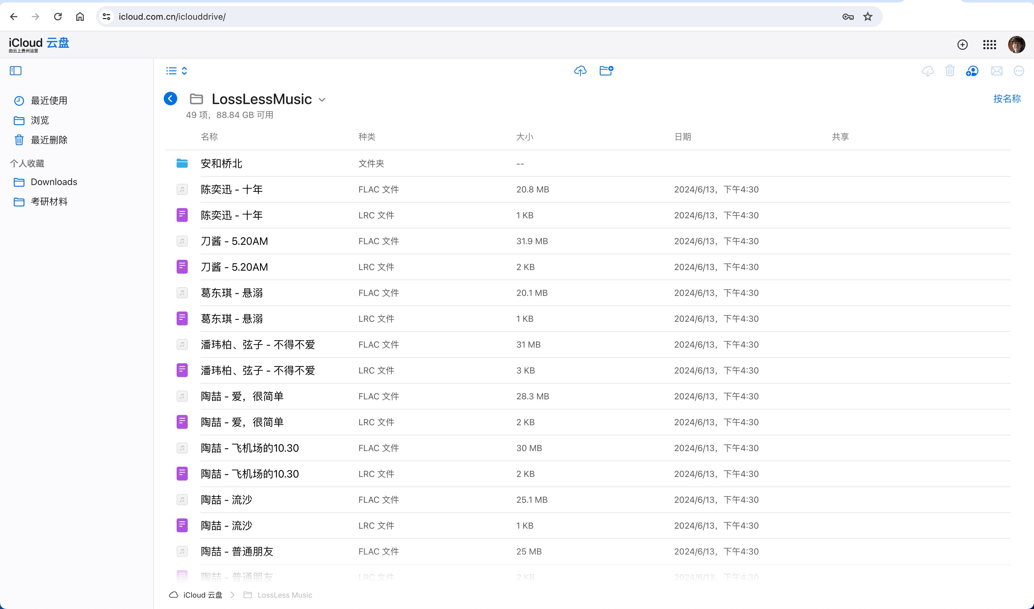Select 刀酱 - 5.20AM FLAC file icon
1034x609 pixels.
[182, 241]
